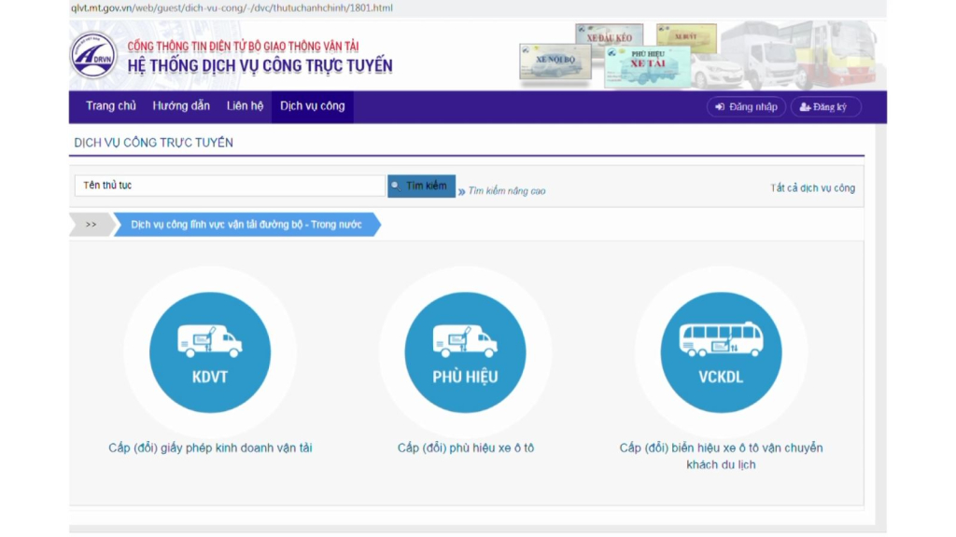The image size is (956, 537).
Task: Click the Đăng ký register button
Action: pyautogui.click(x=825, y=107)
